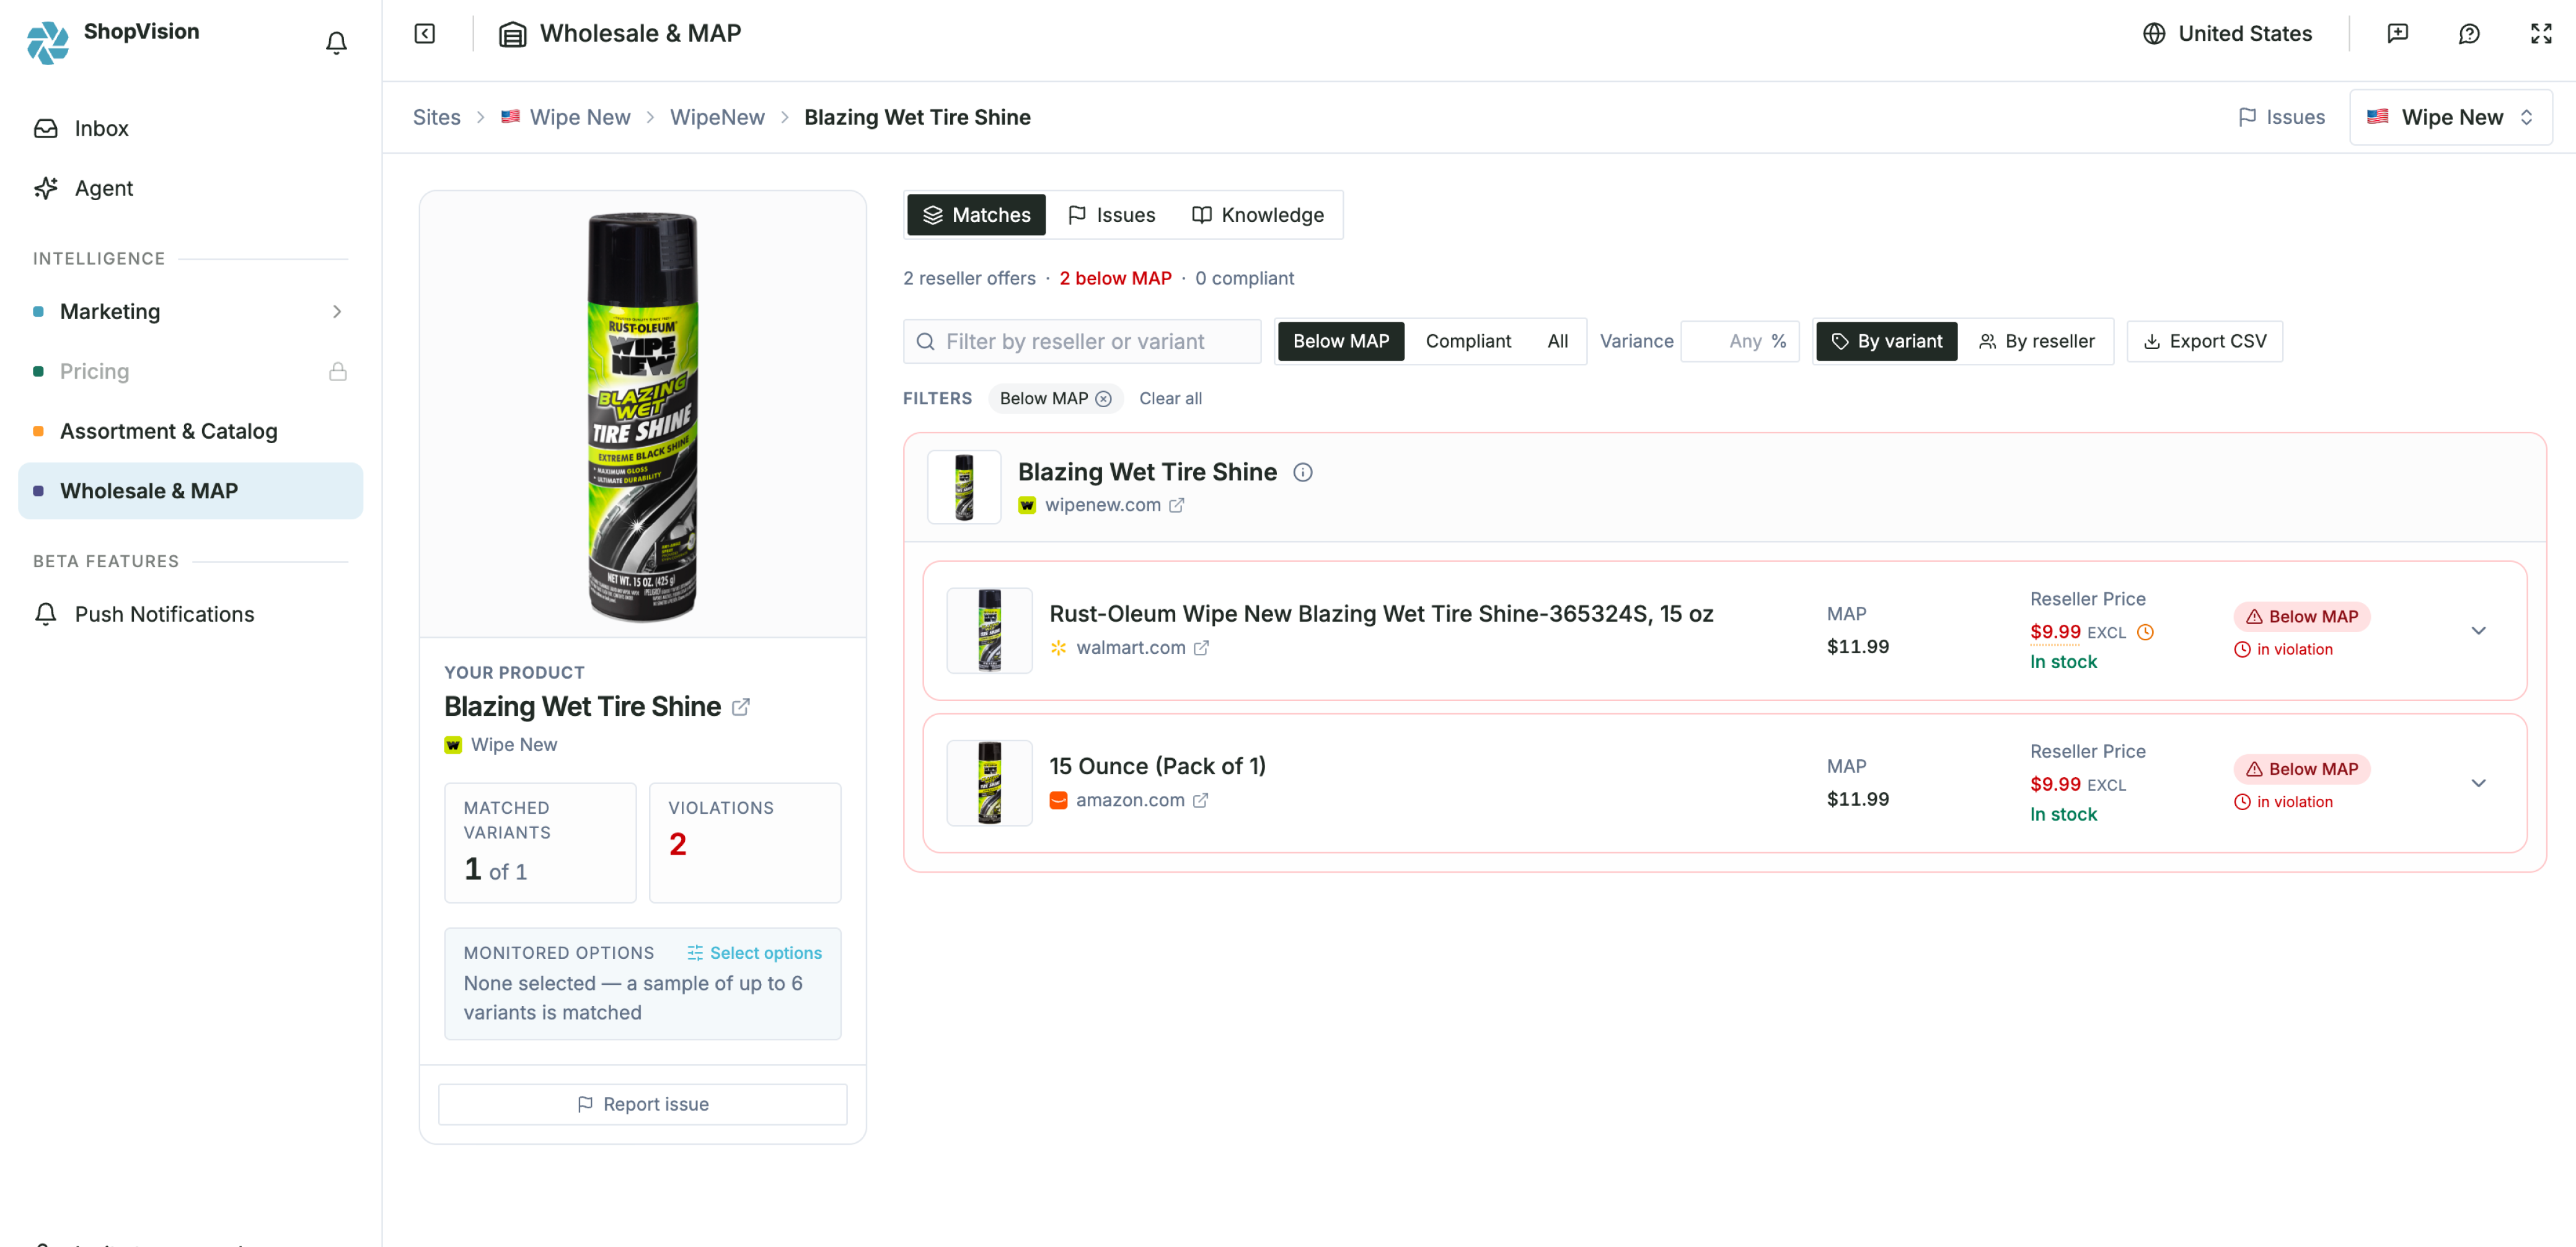The height and width of the screenshot is (1247, 2576).
Task: Click the Wipe New brand icon under product title
Action: click(x=453, y=745)
